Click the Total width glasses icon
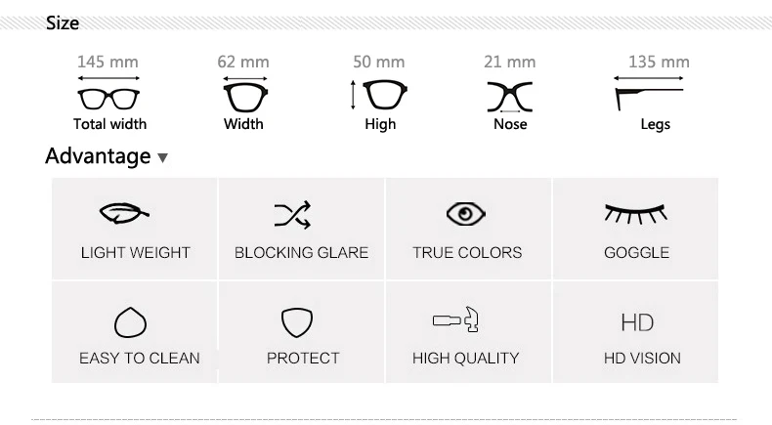 pyautogui.click(x=108, y=98)
